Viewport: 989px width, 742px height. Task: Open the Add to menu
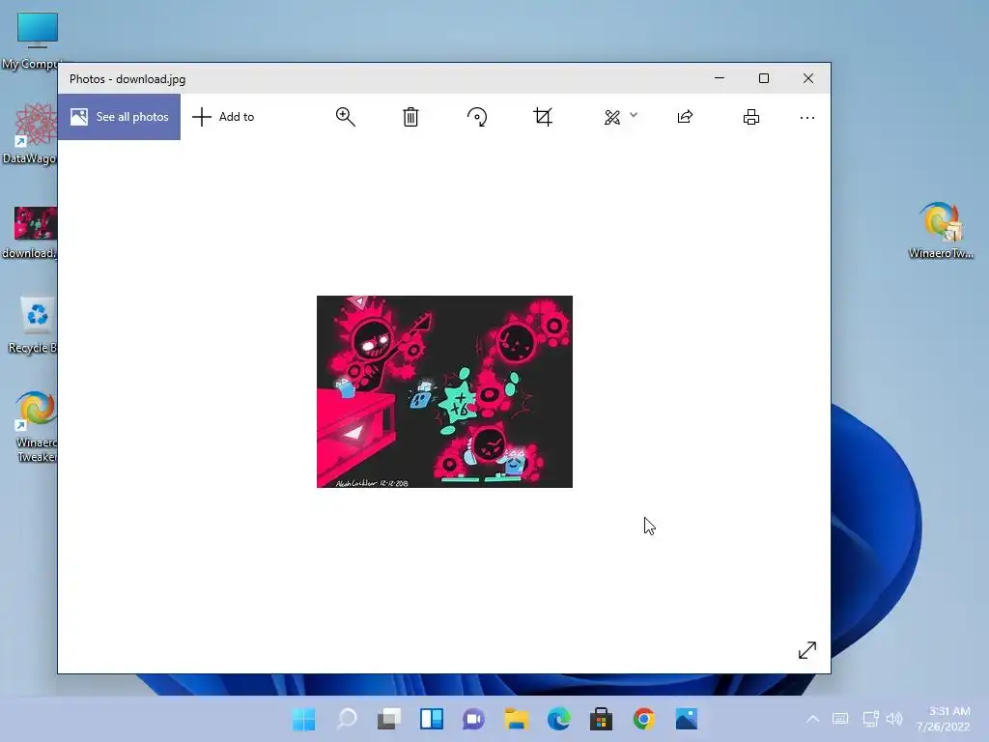223,117
